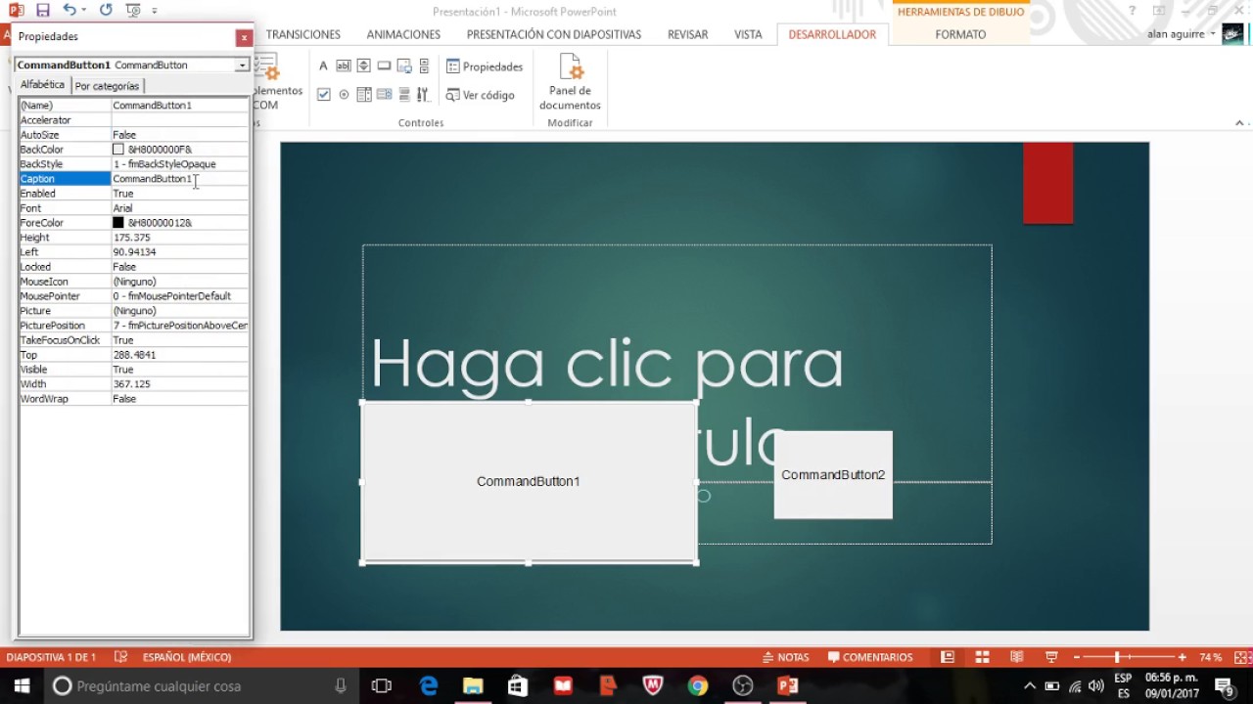The width and height of the screenshot is (1253, 704).
Task: Zoom out with the minus button
Action: 1077,657
